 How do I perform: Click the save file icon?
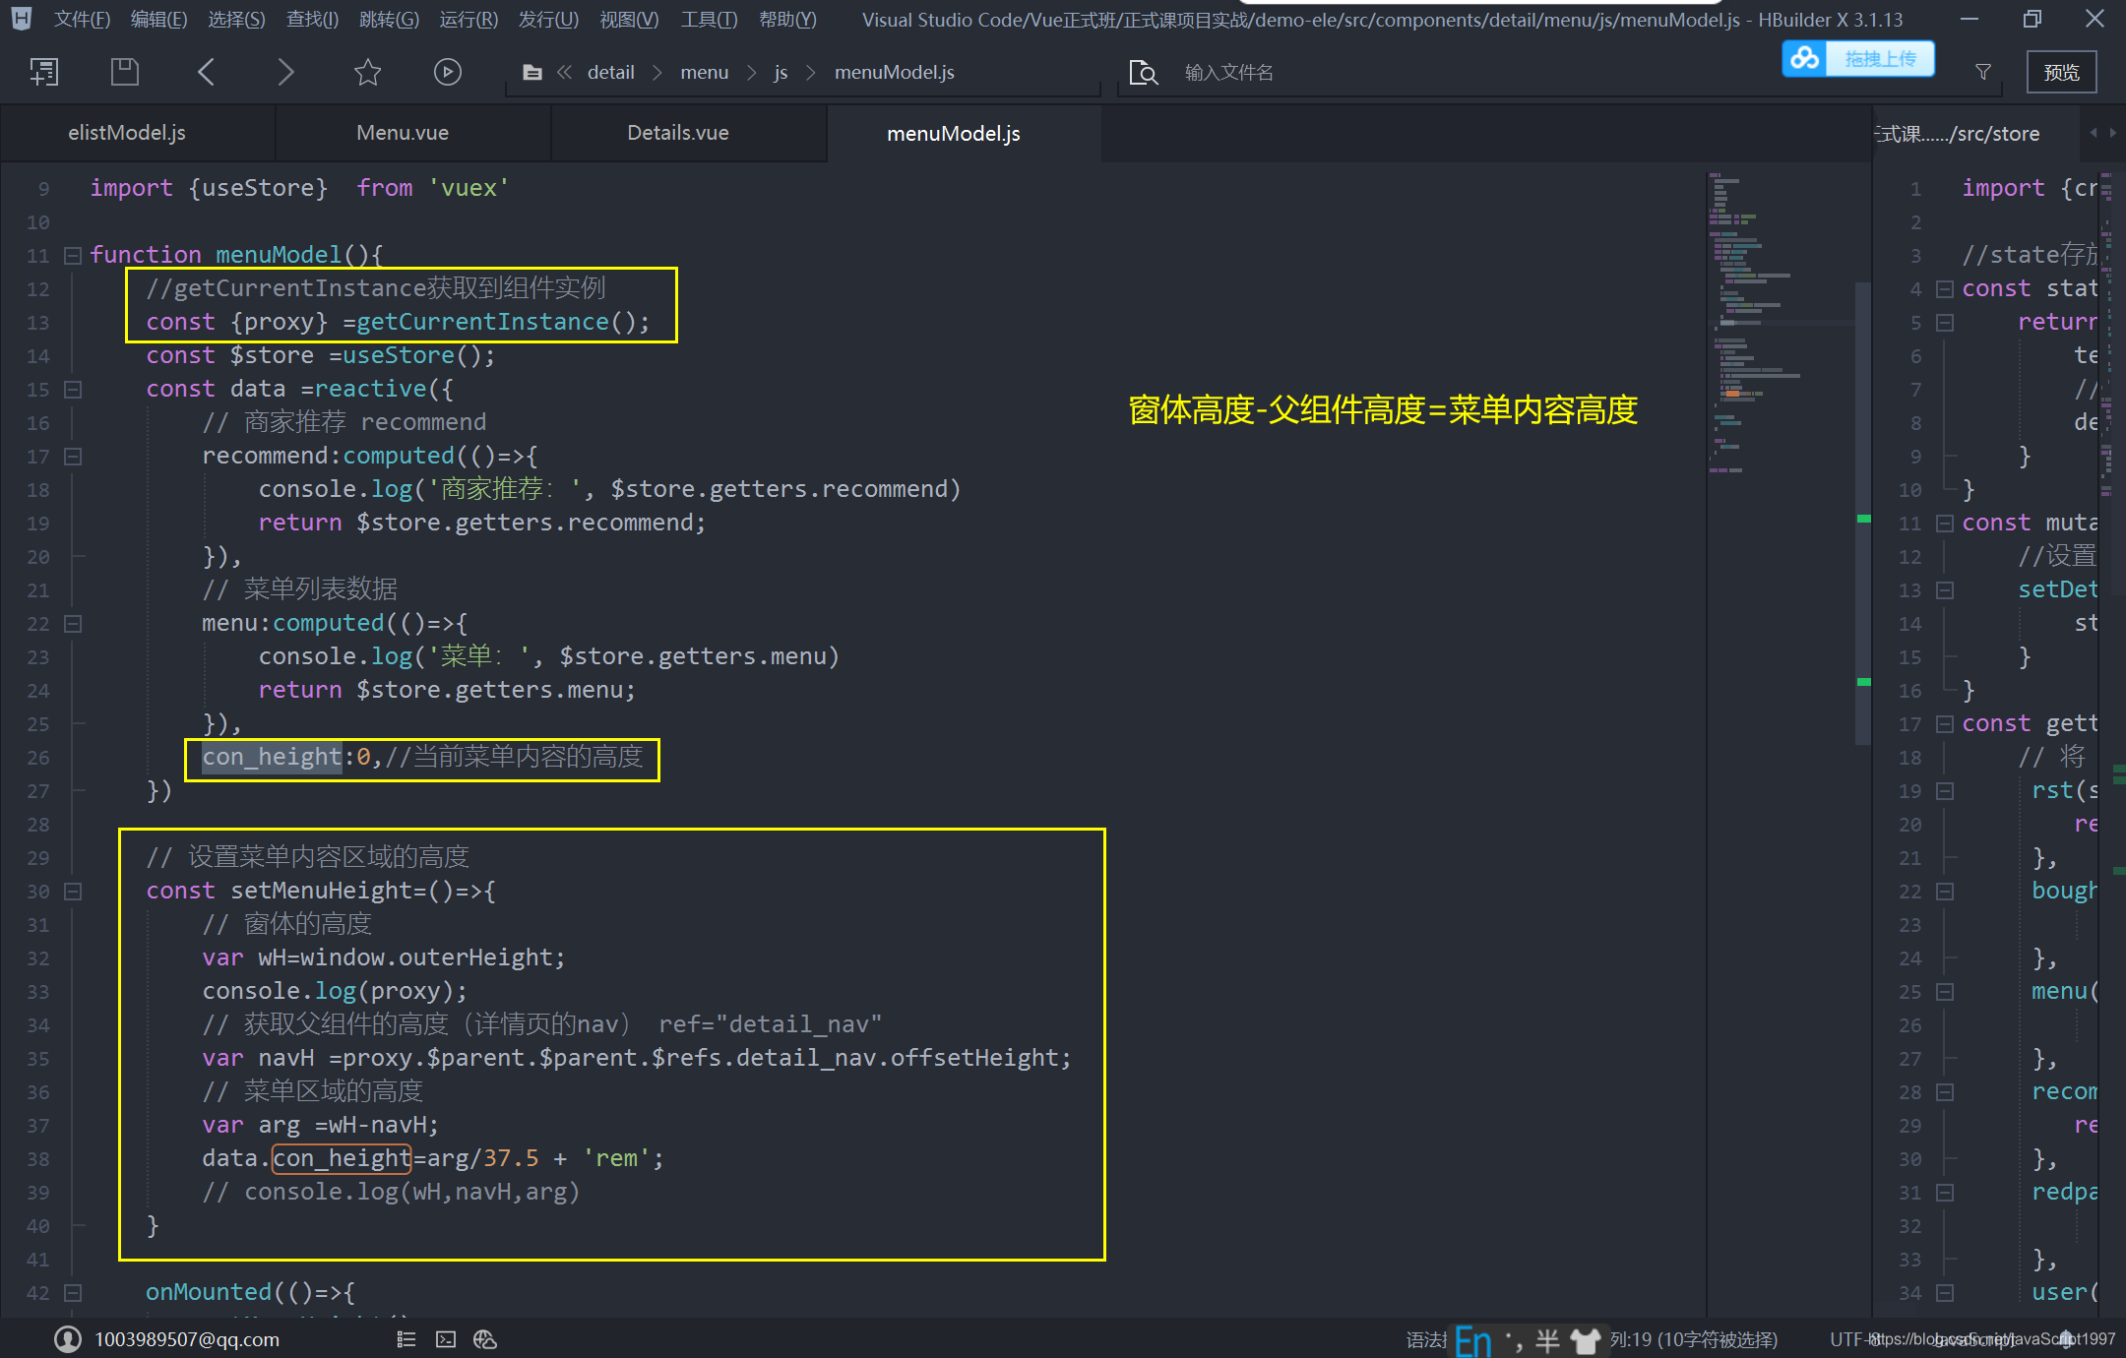tap(125, 72)
